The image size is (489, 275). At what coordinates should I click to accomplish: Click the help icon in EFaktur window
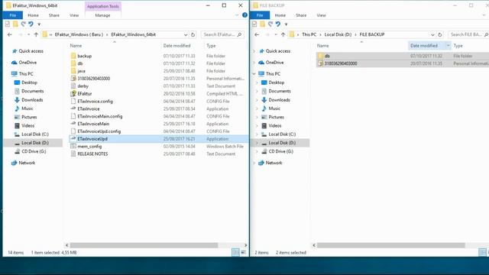click(x=244, y=15)
